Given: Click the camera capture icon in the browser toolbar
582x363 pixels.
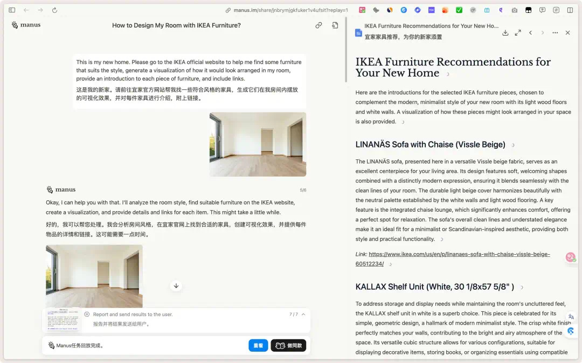Looking at the screenshot, I should pyautogui.click(x=514, y=10).
